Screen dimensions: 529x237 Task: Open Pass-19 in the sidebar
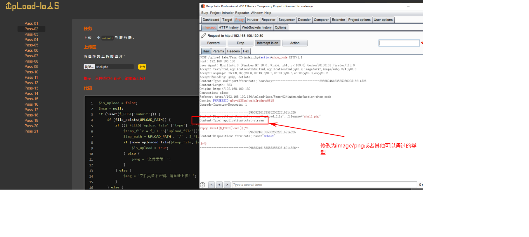point(31,120)
